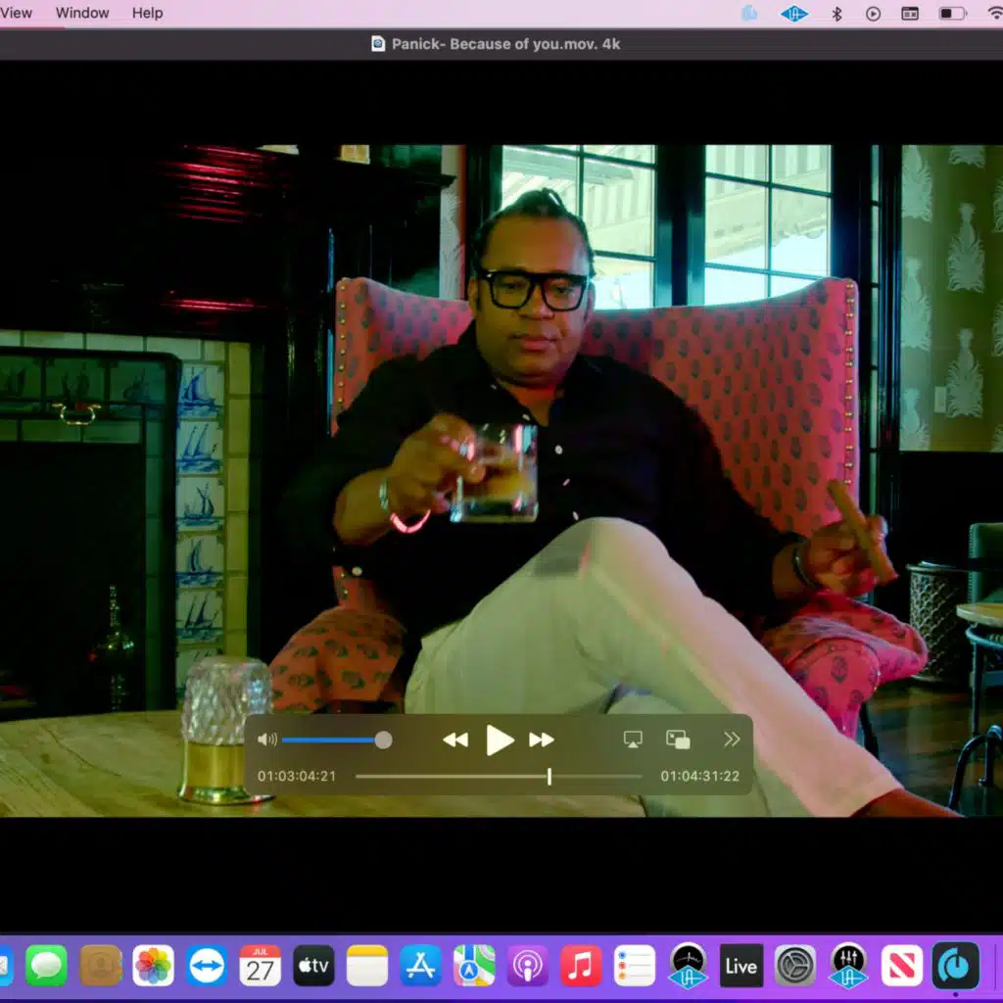Image resolution: width=1003 pixels, height=1003 pixels.
Task: Open the Help menu
Action: coord(147,13)
